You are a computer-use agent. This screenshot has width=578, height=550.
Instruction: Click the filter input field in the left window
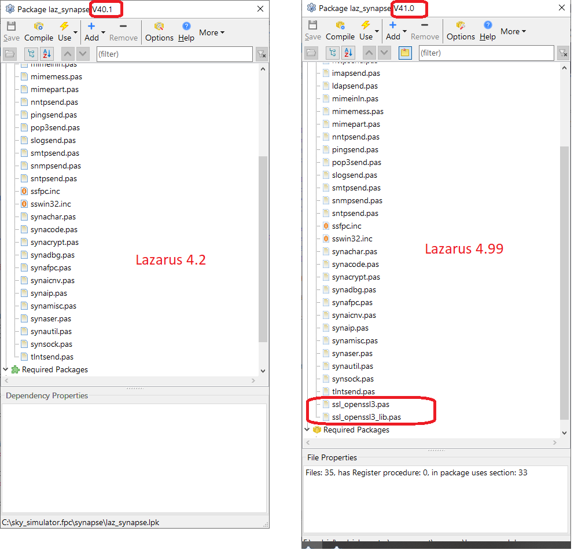(x=174, y=54)
